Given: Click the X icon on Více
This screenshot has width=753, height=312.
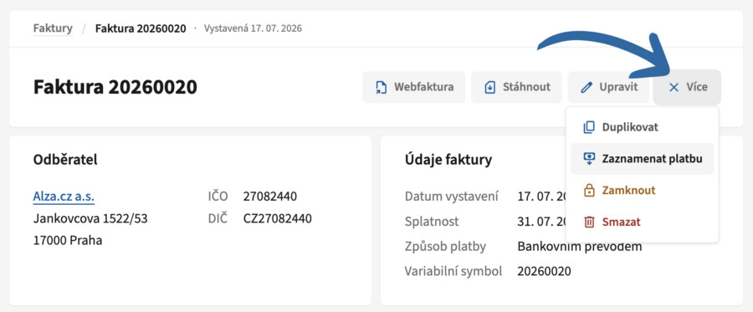Looking at the screenshot, I should tap(674, 87).
